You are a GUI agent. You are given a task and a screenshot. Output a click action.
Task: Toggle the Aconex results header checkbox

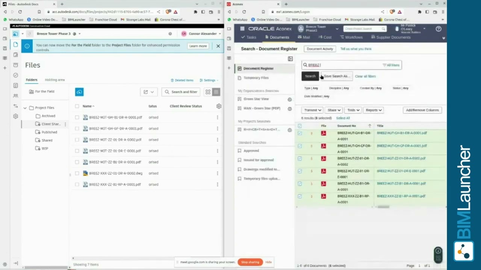tap(299, 126)
